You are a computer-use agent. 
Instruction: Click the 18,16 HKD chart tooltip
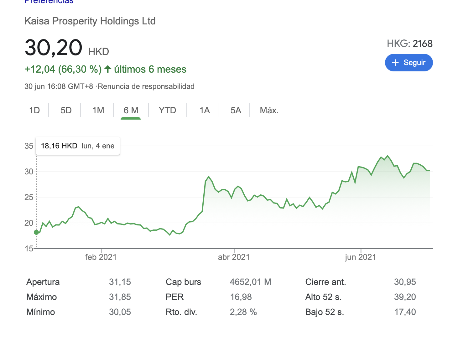(78, 146)
